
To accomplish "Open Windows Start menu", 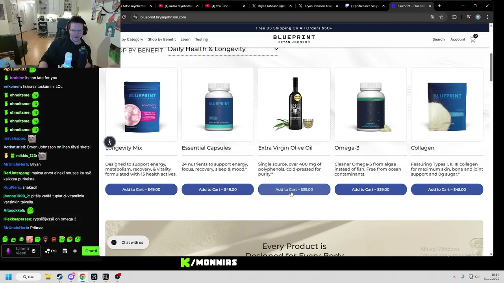I will point(8,277).
